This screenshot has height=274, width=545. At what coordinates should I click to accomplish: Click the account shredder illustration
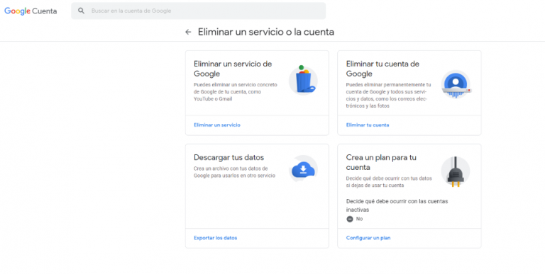click(456, 84)
